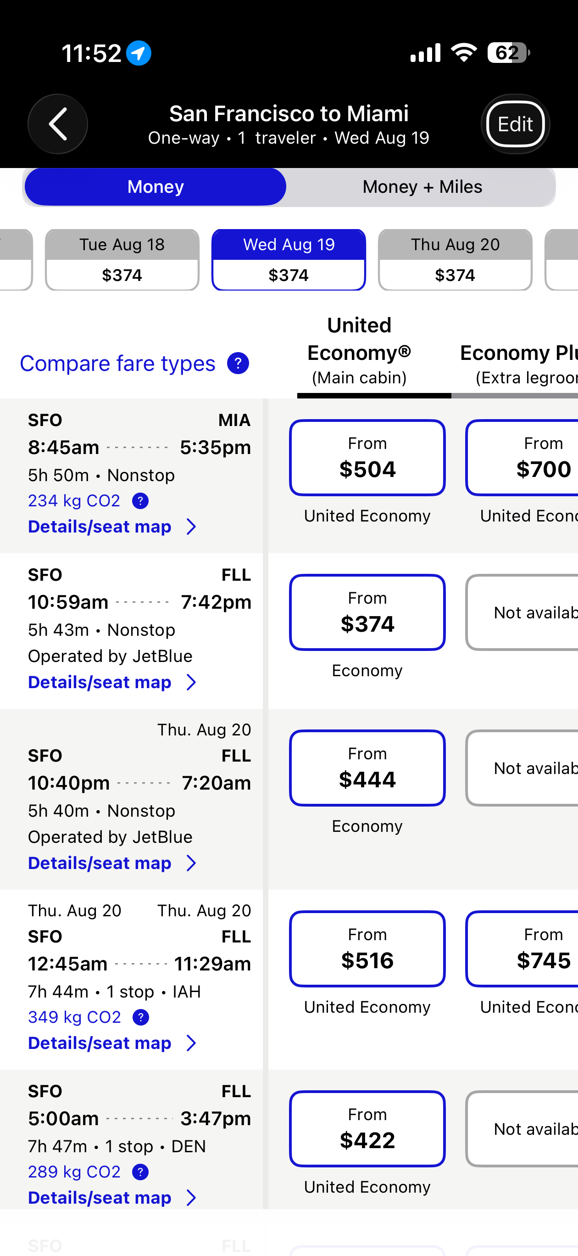Select the Thu Aug 20 date tab
The image size is (578, 1256).
[455, 260]
